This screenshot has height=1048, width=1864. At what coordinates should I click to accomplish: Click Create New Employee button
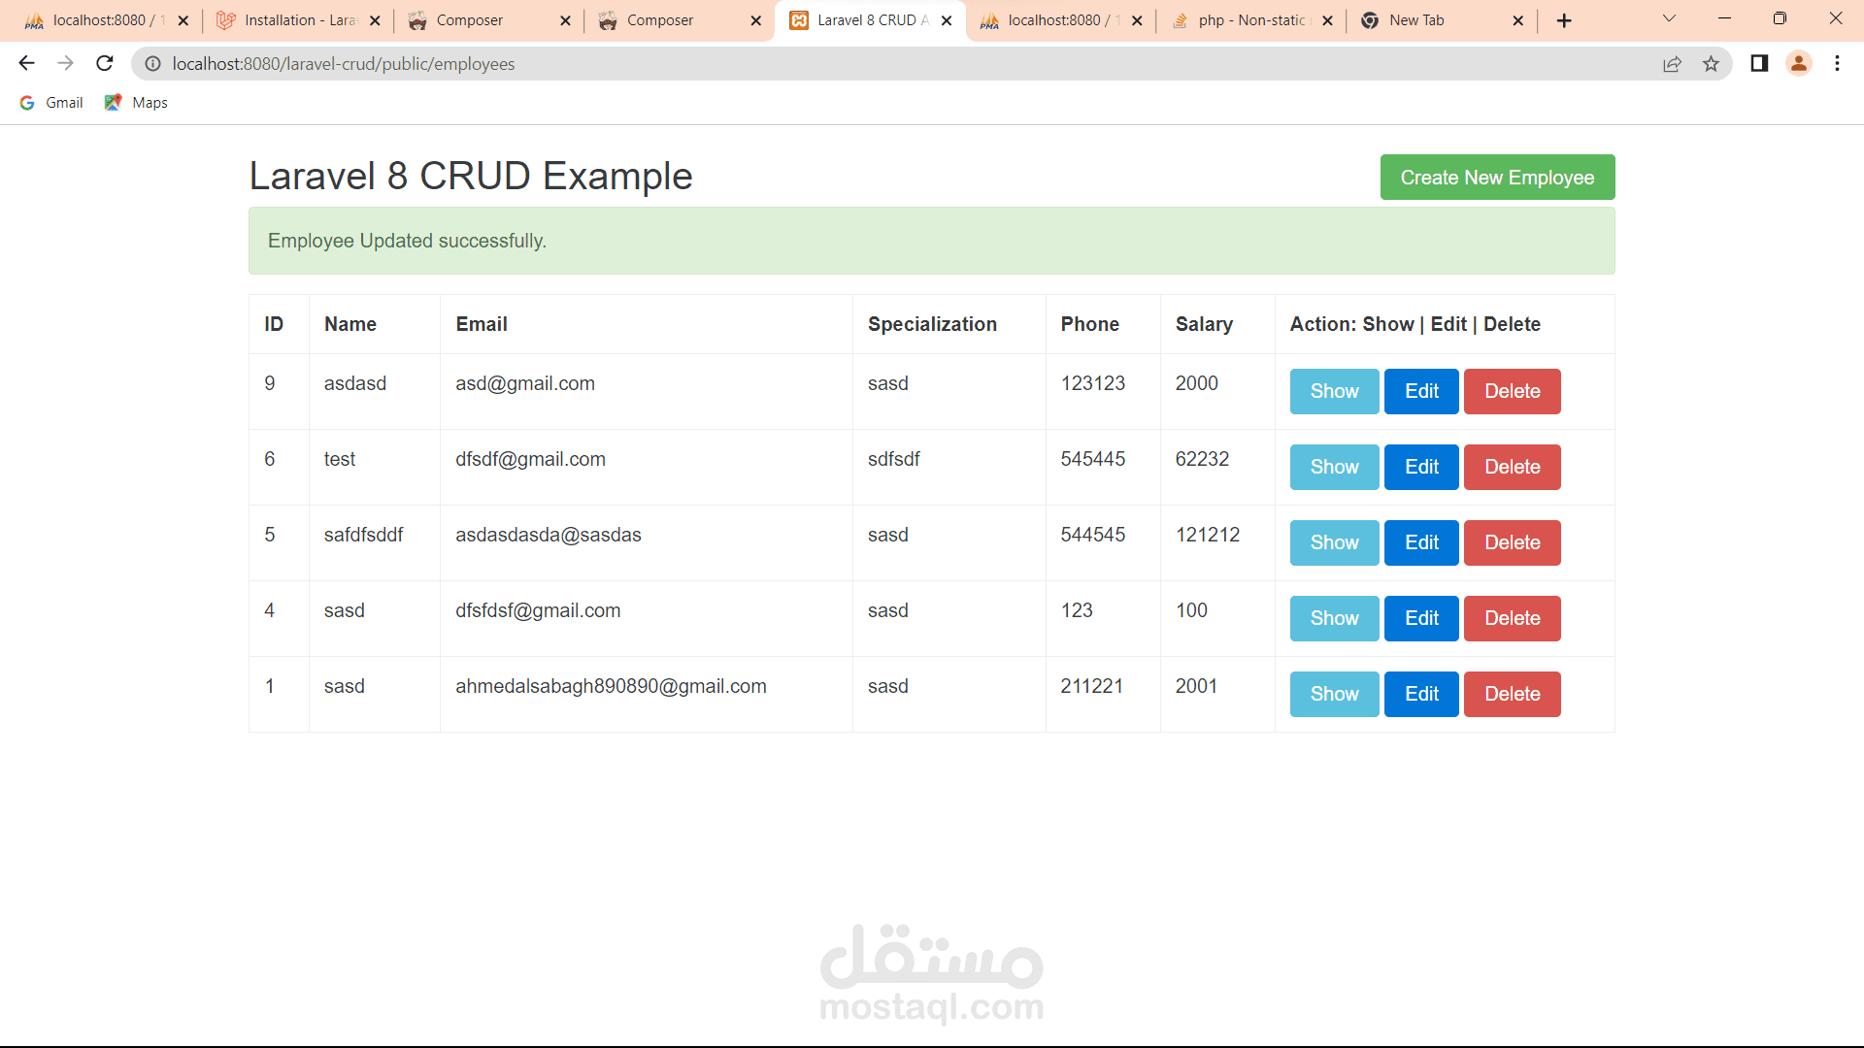coord(1497,178)
